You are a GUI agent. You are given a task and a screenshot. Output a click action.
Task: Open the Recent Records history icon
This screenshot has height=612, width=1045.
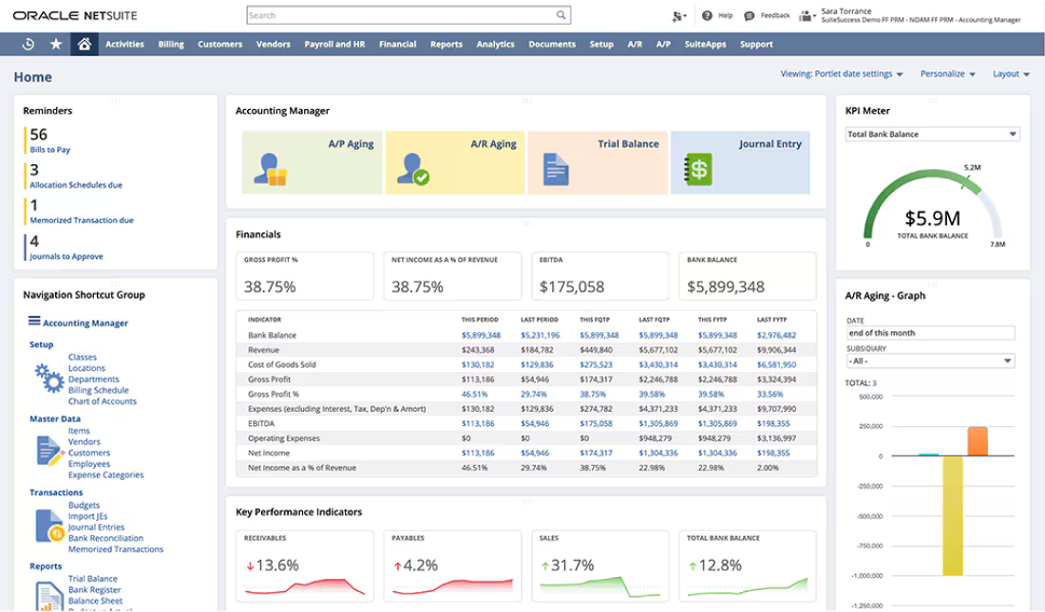click(x=28, y=44)
